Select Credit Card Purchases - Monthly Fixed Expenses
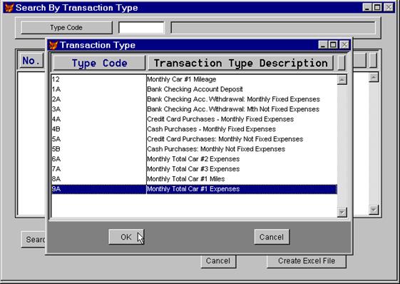The height and width of the screenshot is (284, 400). click(194, 119)
